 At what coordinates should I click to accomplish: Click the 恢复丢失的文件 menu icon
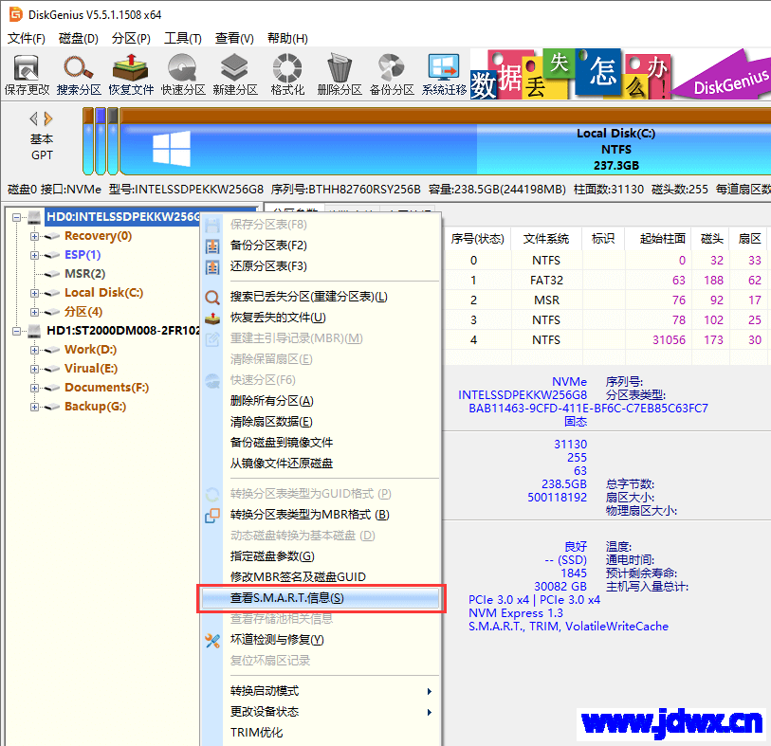tap(212, 318)
